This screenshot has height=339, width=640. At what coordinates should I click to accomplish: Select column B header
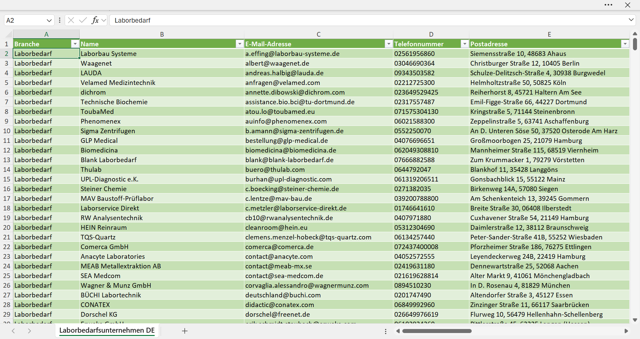point(162,34)
